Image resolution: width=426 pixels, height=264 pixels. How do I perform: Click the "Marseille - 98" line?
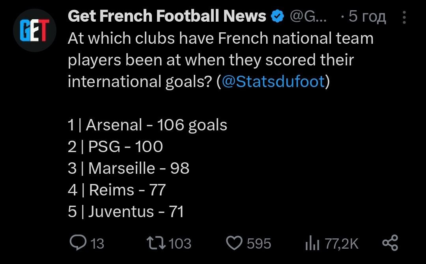(x=129, y=168)
